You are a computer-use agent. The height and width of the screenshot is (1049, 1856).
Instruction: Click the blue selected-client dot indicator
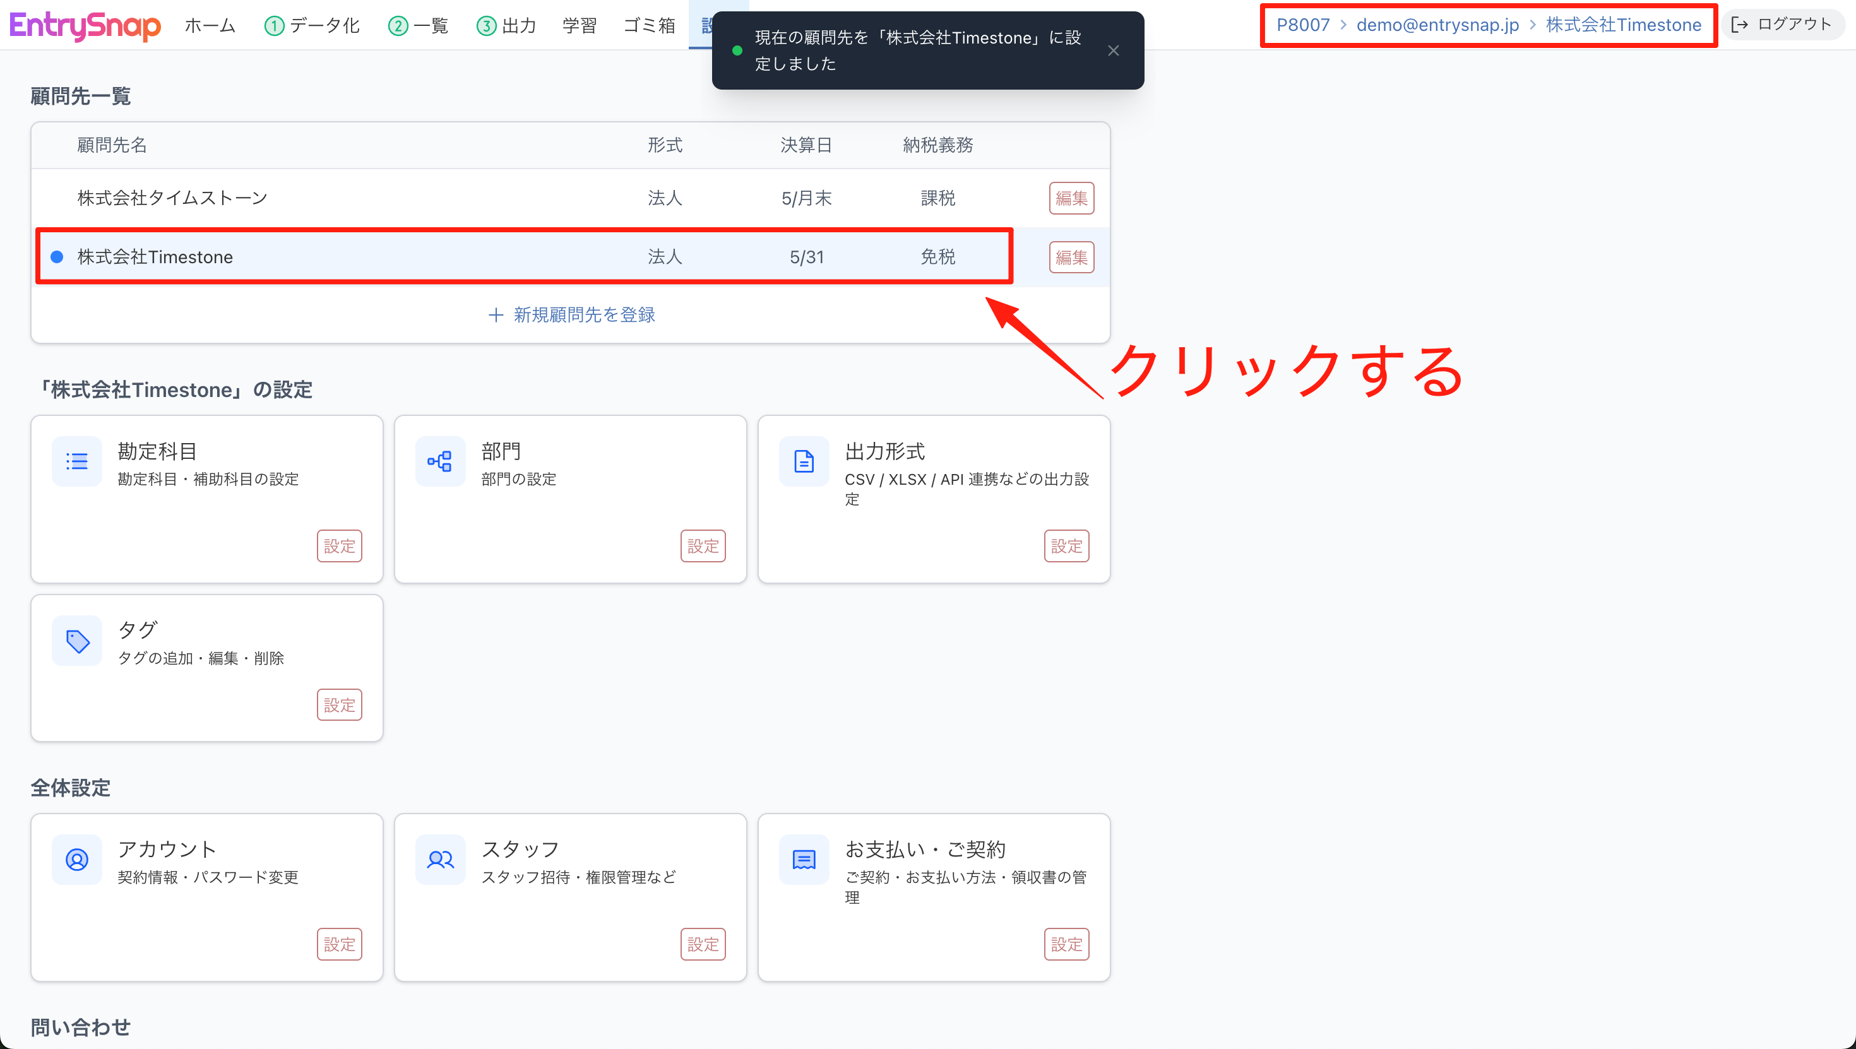pyautogui.click(x=57, y=258)
